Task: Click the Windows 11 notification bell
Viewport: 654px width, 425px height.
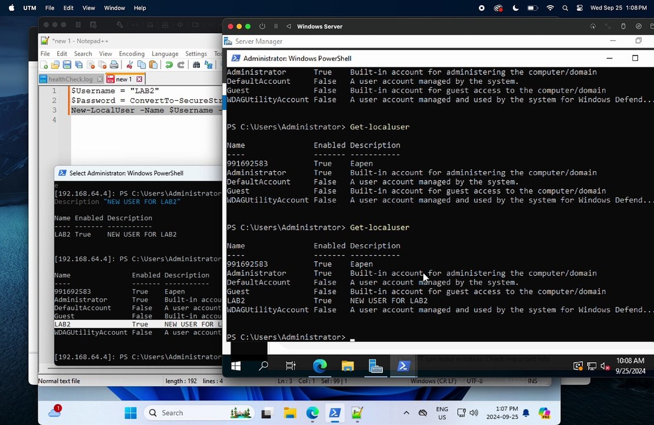Action: [x=526, y=413]
